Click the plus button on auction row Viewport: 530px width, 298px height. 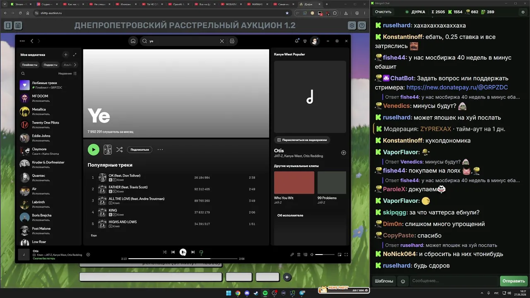point(287,277)
